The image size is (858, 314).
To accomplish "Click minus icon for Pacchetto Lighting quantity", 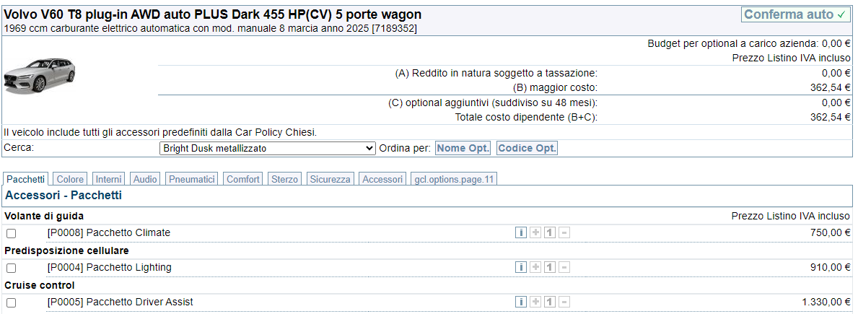I will [564, 268].
